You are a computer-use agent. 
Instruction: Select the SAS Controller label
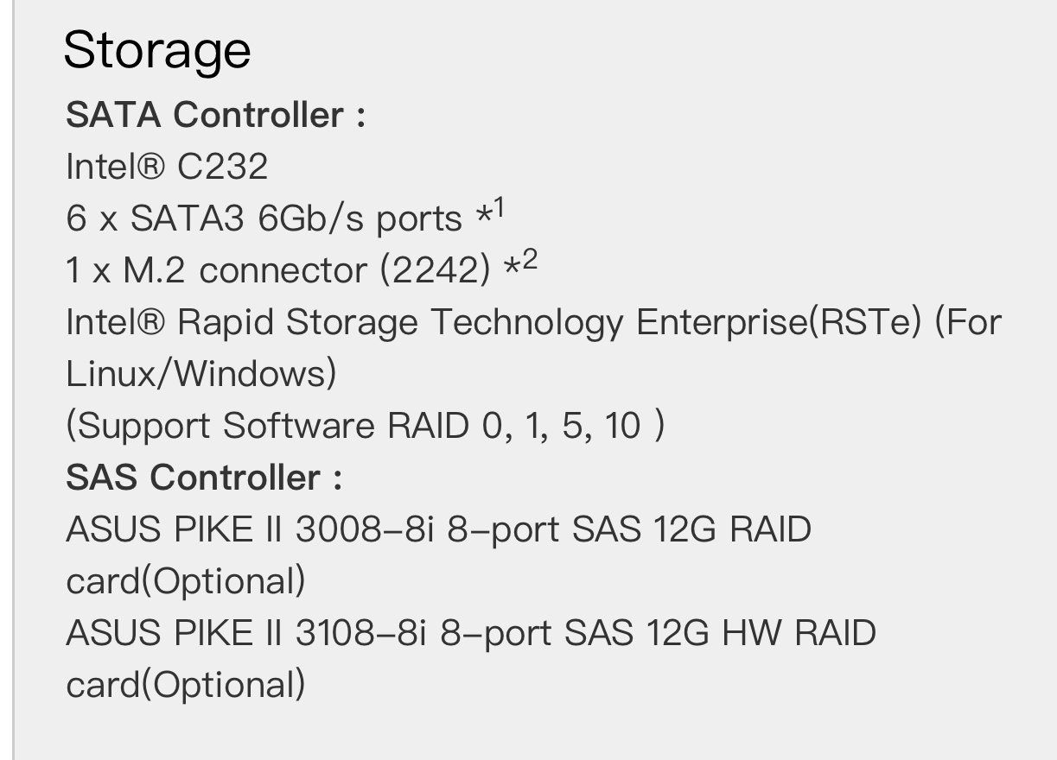(204, 478)
